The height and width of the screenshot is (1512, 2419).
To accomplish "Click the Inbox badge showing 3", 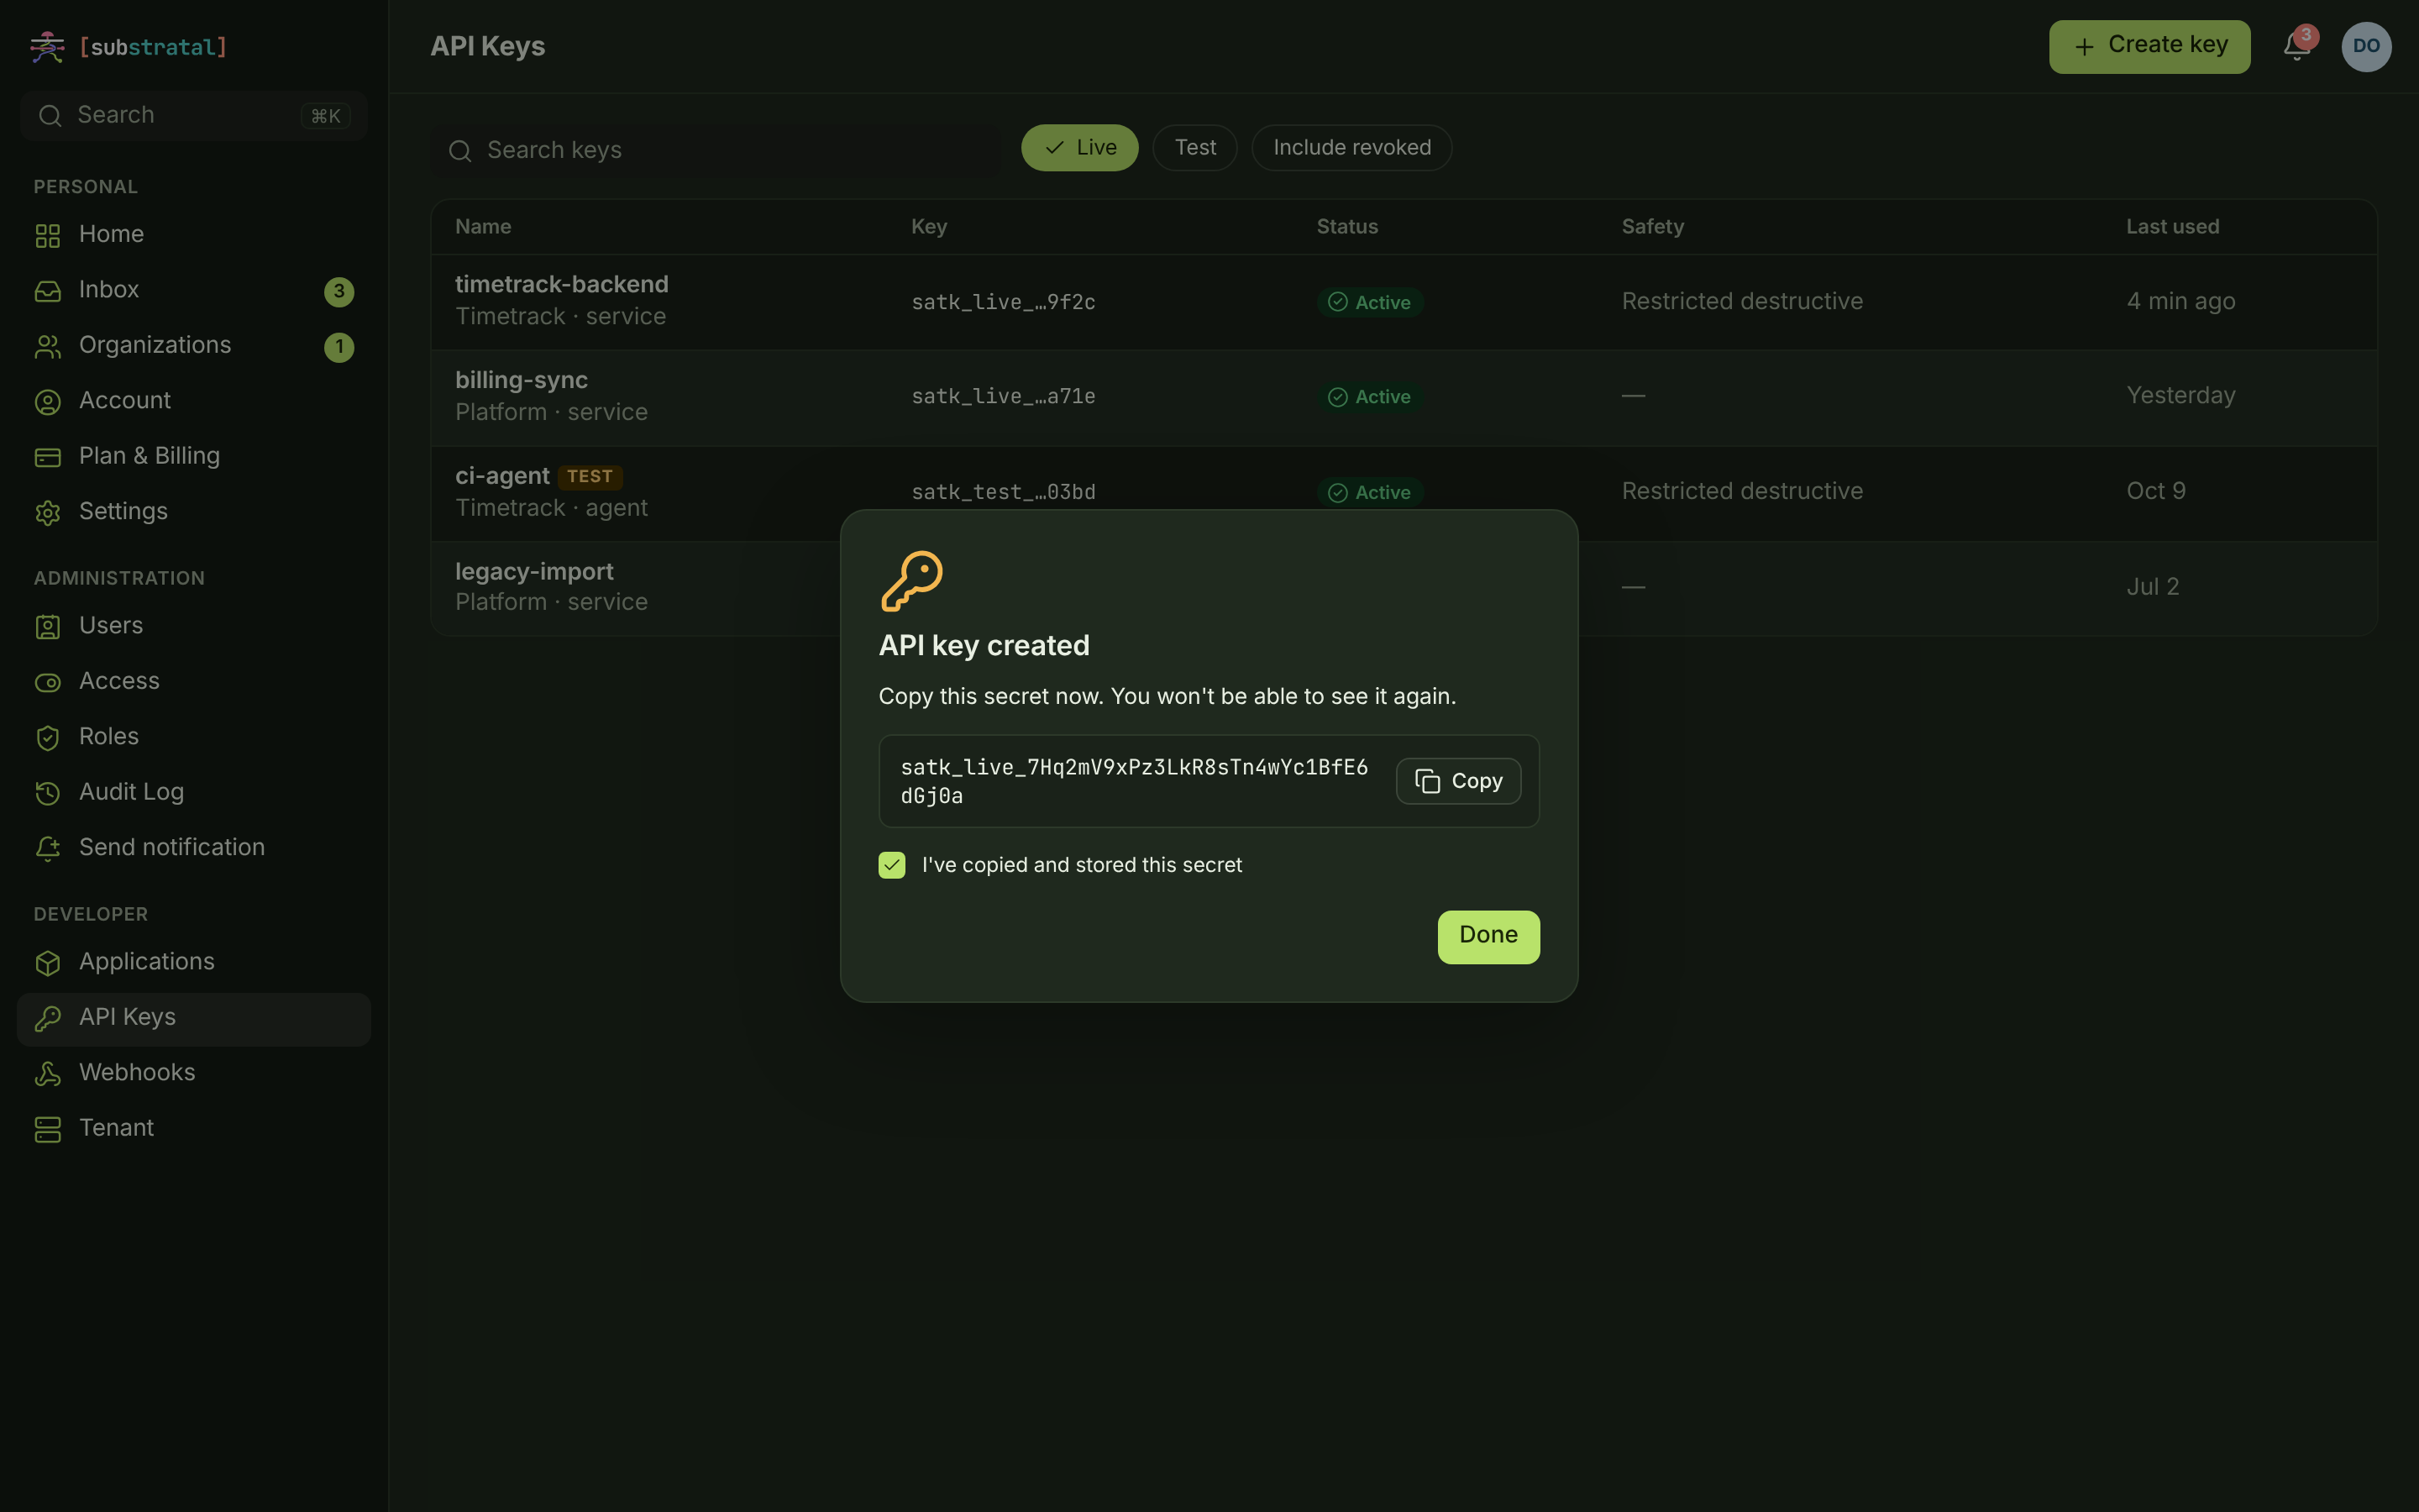I will point(338,291).
